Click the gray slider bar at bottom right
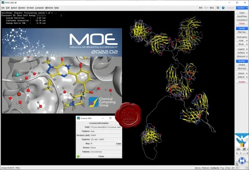The width and height of the screenshot is (249, 170). tap(242, 168)
